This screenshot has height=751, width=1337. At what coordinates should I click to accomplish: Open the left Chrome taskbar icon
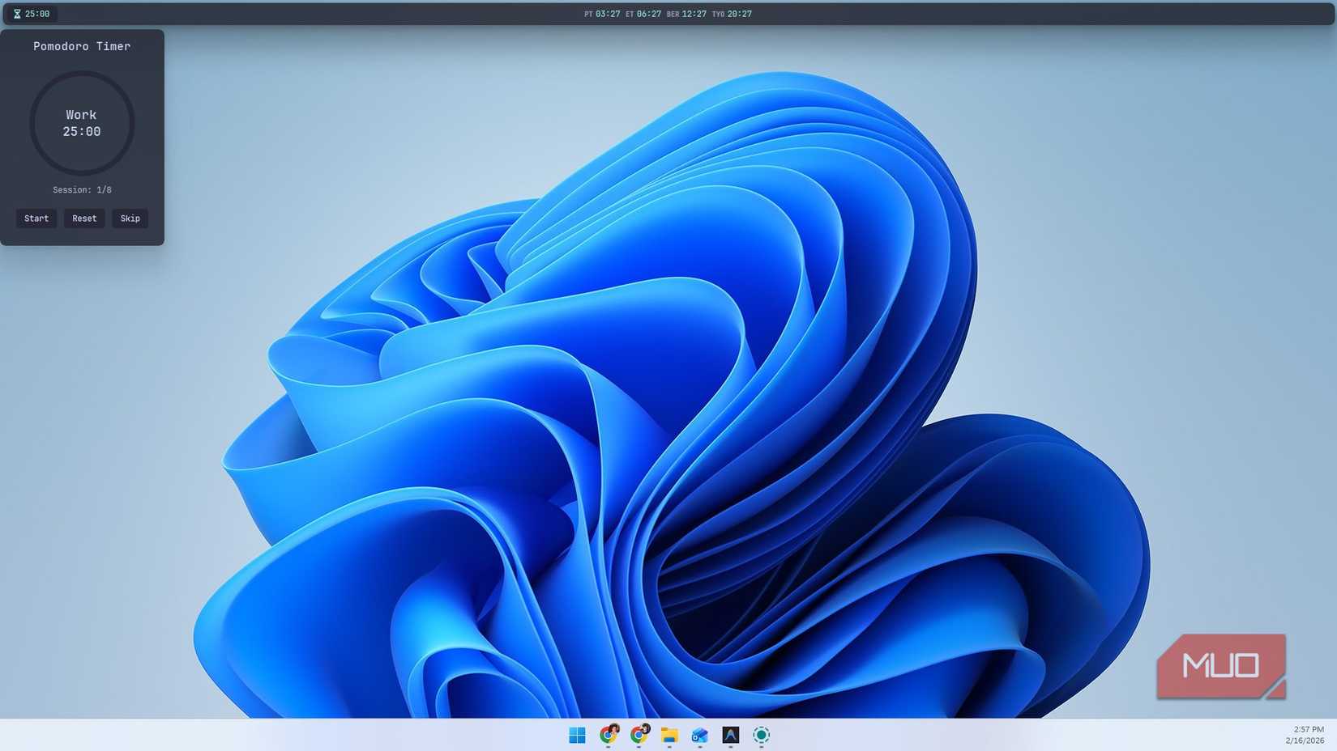click(608, 735)
